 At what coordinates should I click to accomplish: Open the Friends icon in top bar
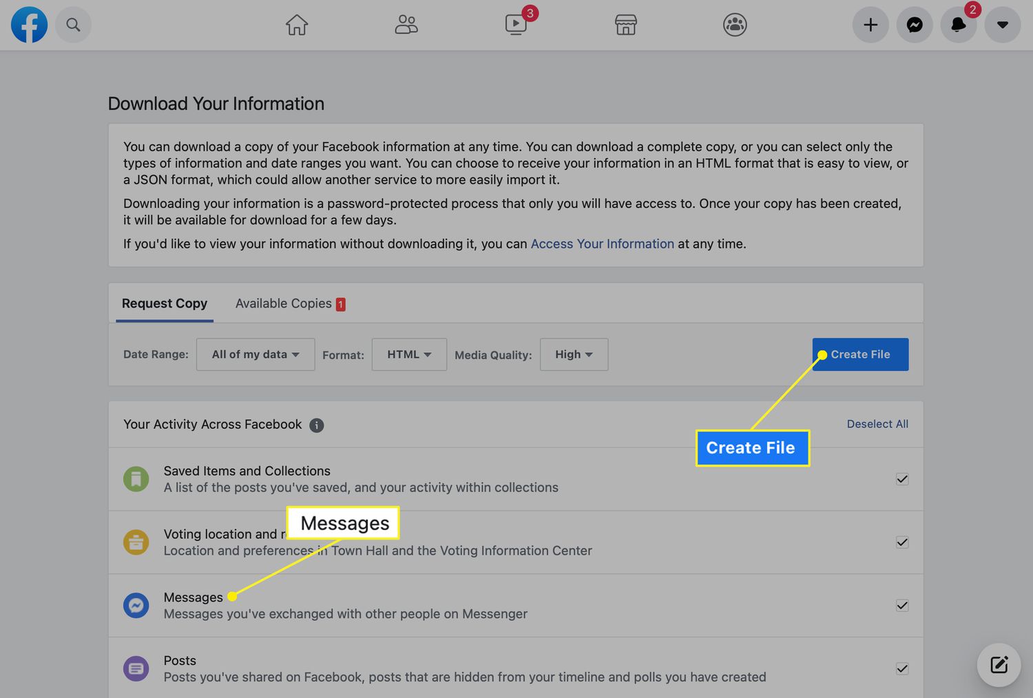coord(406,25)
